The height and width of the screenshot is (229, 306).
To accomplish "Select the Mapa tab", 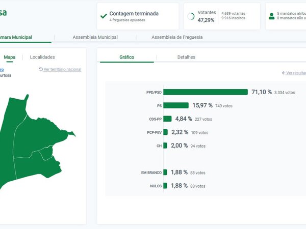I will [x=9, y=57].
